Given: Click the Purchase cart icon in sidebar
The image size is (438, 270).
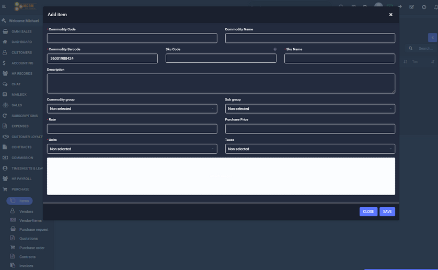Looking at the screenshot, I should point(5,189).
